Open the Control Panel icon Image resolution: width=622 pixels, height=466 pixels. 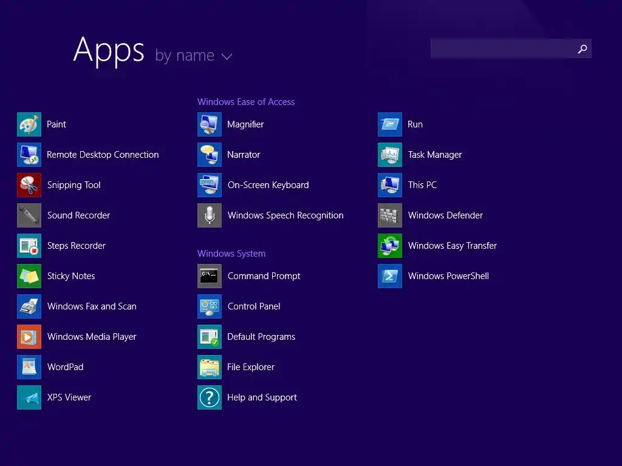[x=210, y=306]
